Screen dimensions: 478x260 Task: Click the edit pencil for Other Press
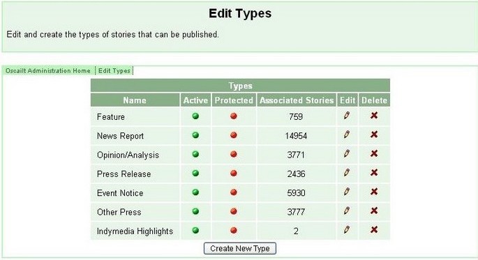tap(347, 211)
